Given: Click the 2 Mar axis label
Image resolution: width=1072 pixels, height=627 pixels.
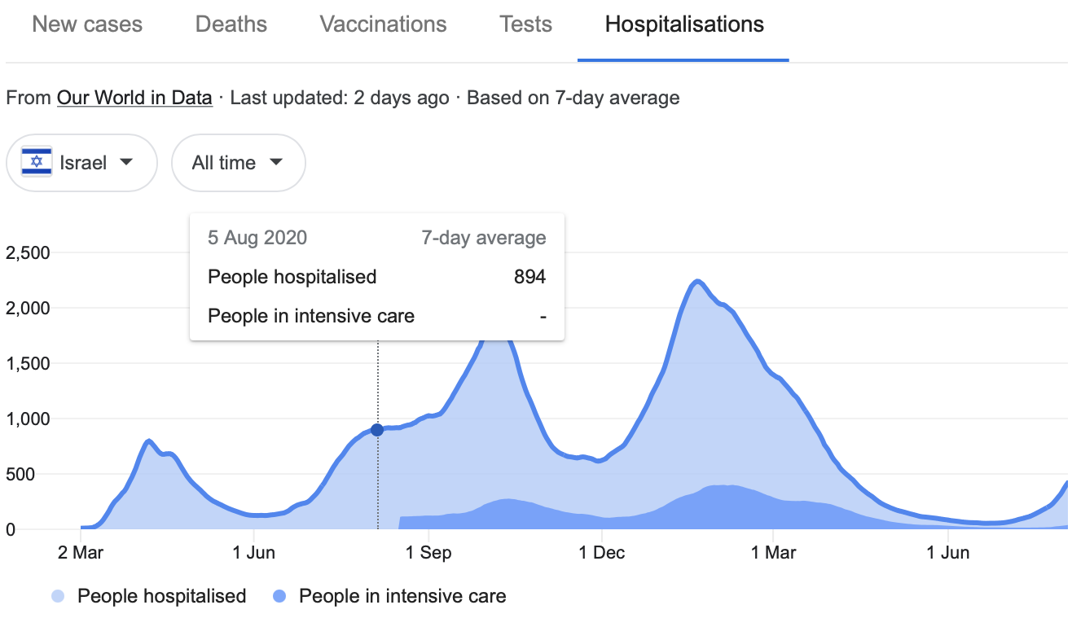Looking at the screenshot, I should [x=81, y=554].
